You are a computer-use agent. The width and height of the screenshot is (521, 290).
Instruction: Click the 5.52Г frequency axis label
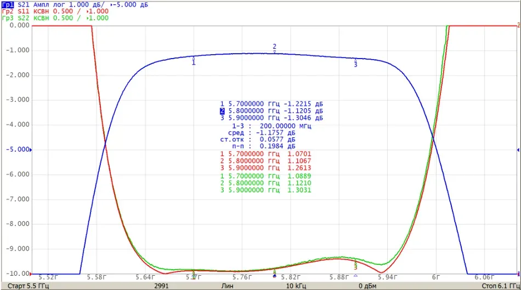coord(48,277)
